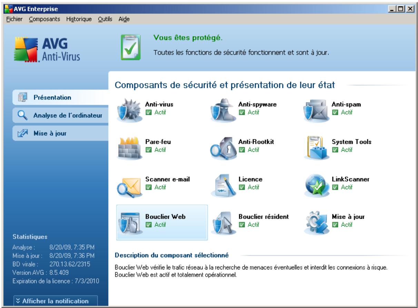Open the Mise à jour sidebar tab
Screen dimensions: 418x308
pos(60,133)
